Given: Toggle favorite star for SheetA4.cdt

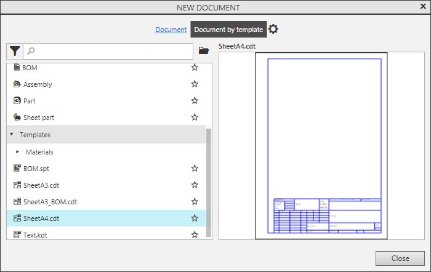Looking at the screenshot, I should click(x=195, y=218).
